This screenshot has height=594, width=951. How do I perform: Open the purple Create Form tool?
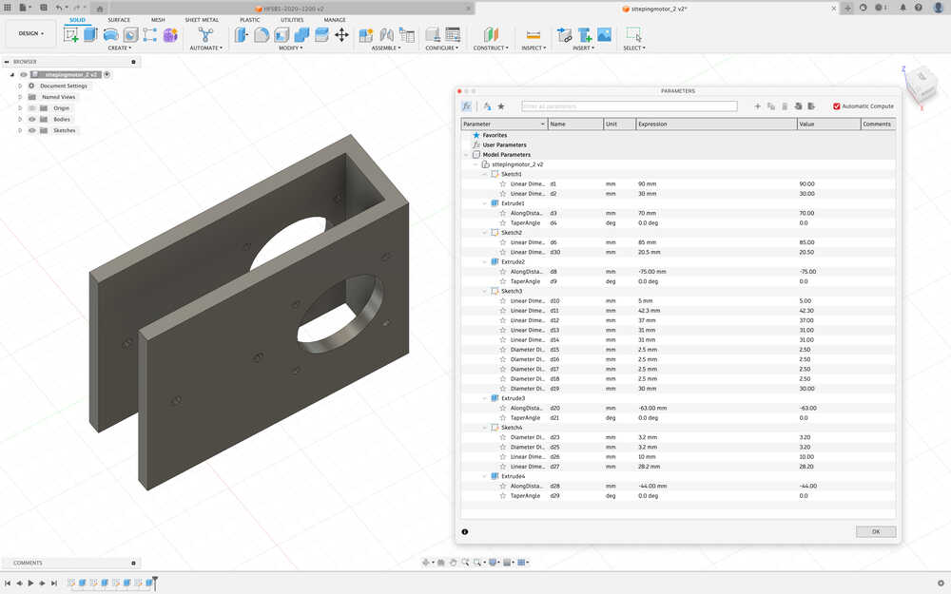coord(170,34)
